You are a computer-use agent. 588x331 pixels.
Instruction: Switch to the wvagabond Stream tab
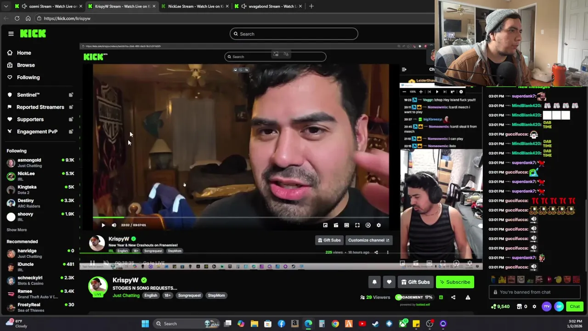(269, 6)
